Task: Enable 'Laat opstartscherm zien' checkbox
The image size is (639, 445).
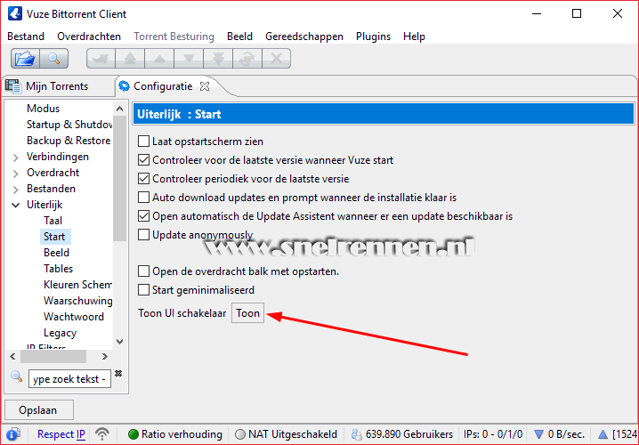Action: coord(143,142)
